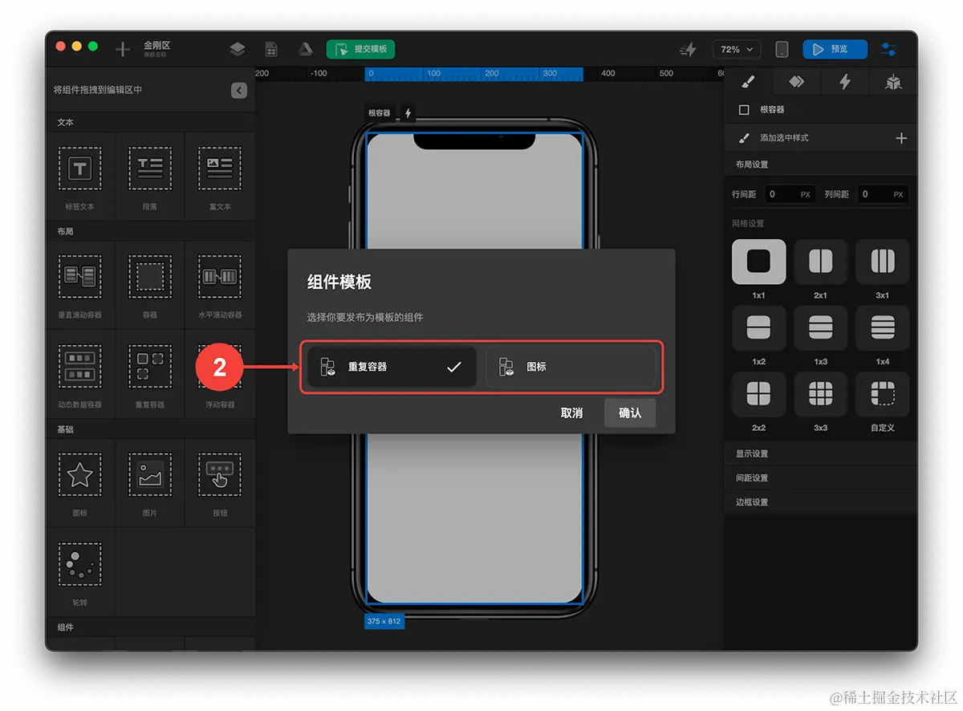Click the 根容器 label above the phone
Viewport: 963px width, 711px height.
379,113
